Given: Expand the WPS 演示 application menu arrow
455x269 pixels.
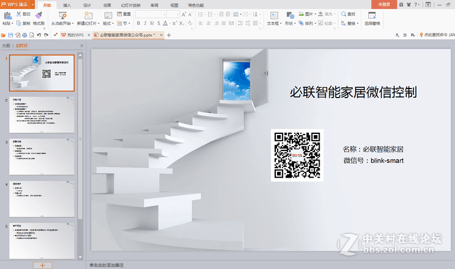Looking at the screenshot, I should [x=32, y=5].
